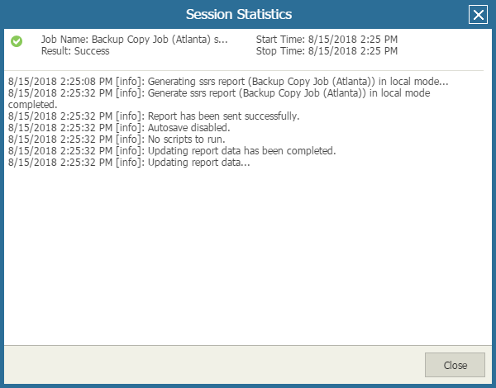Click the 'Autosave disabled' log entry
The image size is (496, 388).
click(188, 128)
